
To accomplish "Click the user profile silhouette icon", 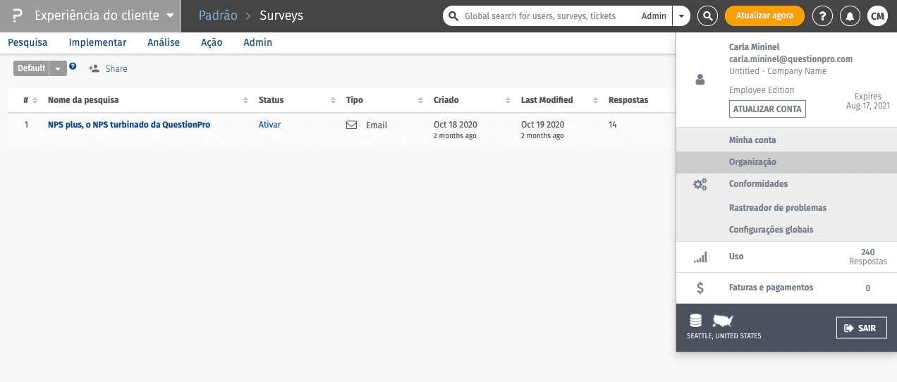I will coord(700,81).
